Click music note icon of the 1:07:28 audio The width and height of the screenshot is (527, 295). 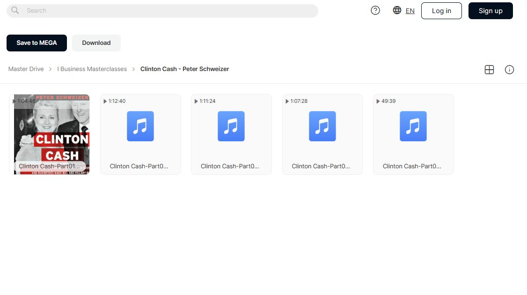click(x=322, y=126)
